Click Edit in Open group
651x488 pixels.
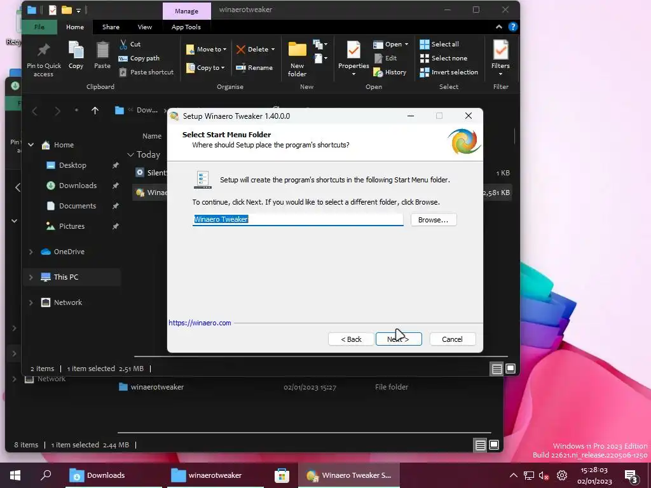(386, 58)
